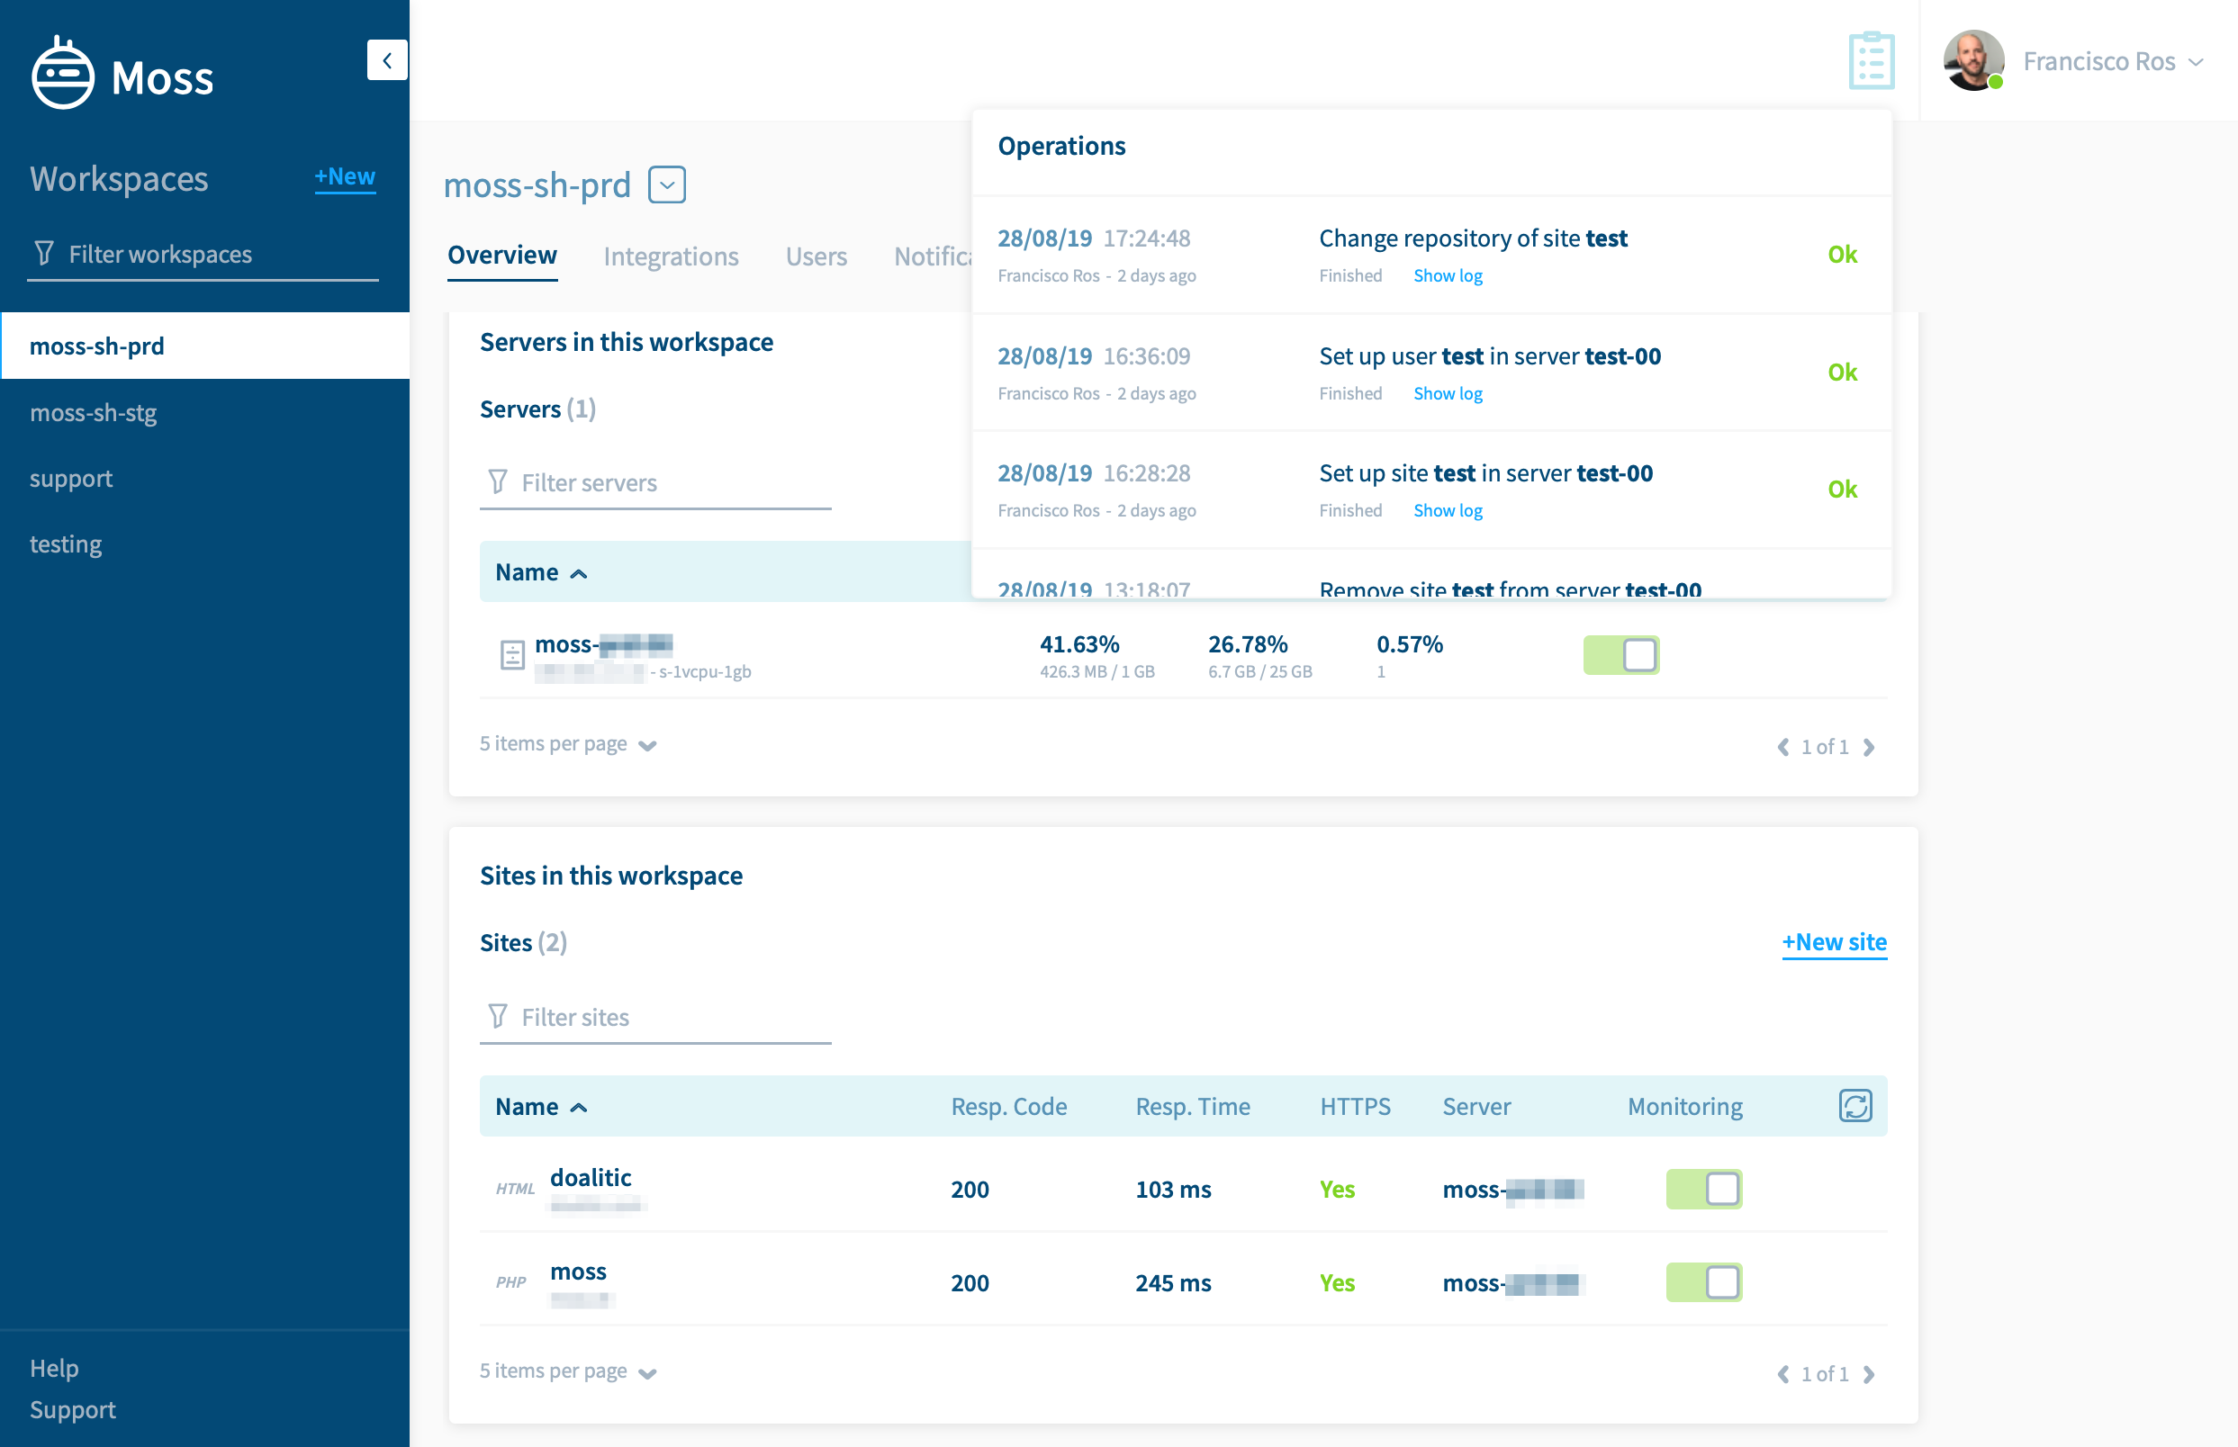
Task: Switch to the Users tab
Action: [x=816, y=256]
